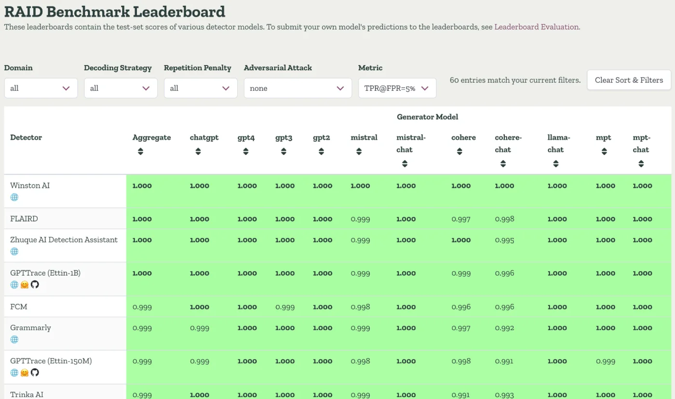This screenshot has height=399, width=675.
Task: Sort by mistral column arrows
Action: pyautogui.click(x=359, y=151)
